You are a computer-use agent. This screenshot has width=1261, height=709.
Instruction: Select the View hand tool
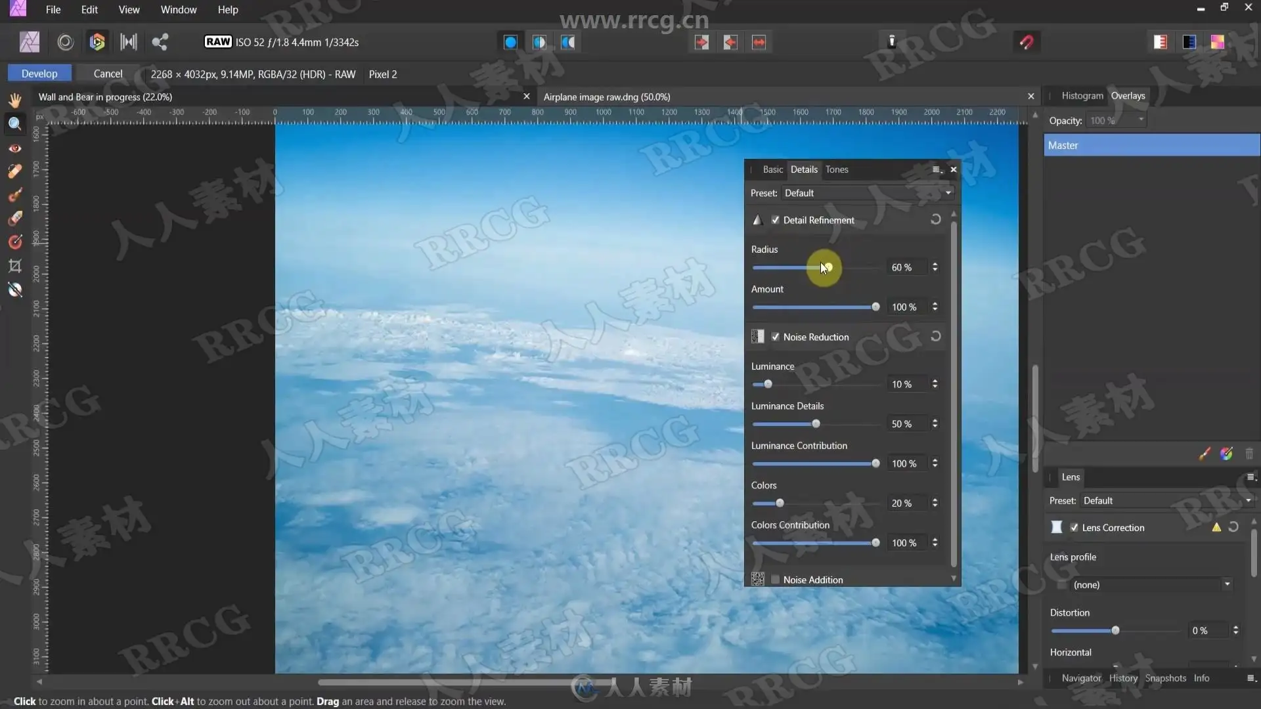click(15, 100)
